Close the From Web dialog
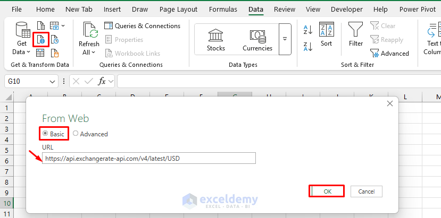 (389, 103)
